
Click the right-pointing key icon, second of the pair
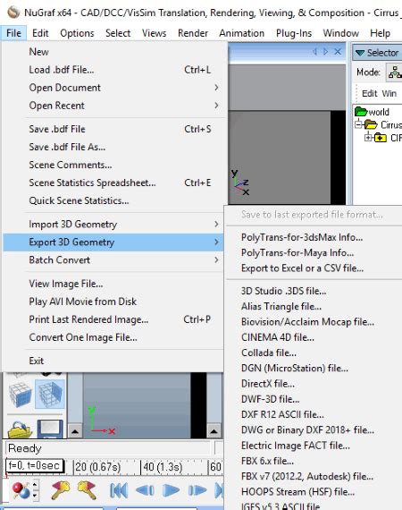(87, 490)
